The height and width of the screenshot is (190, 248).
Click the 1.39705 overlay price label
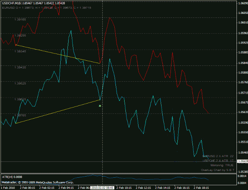pos(20,115)
